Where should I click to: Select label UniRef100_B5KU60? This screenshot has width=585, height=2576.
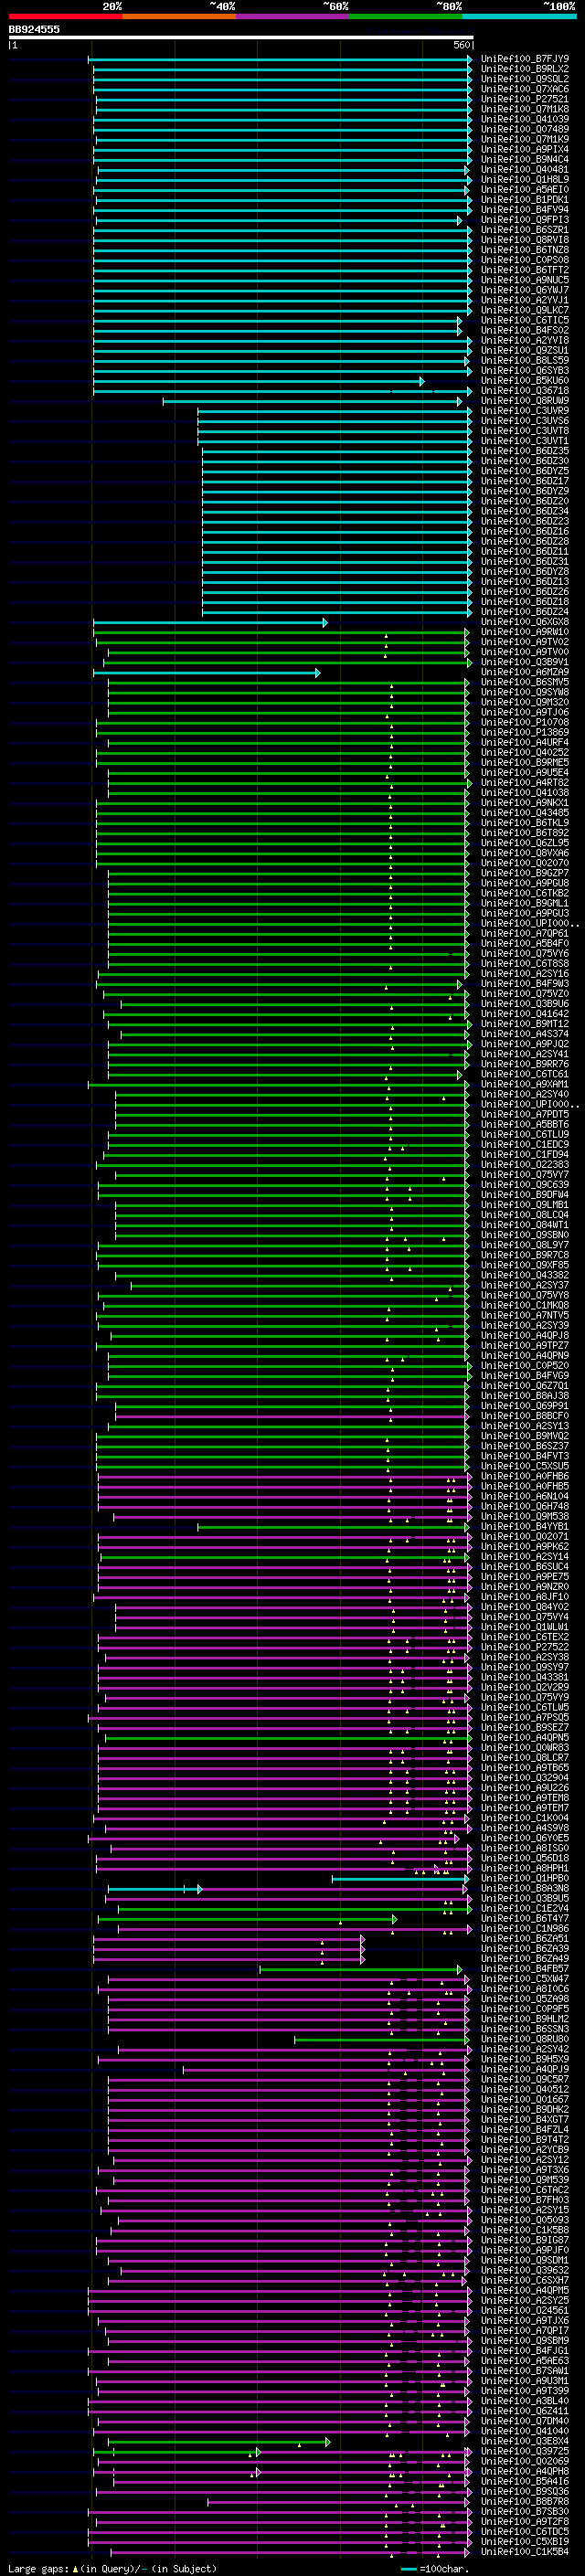point(525,381)
